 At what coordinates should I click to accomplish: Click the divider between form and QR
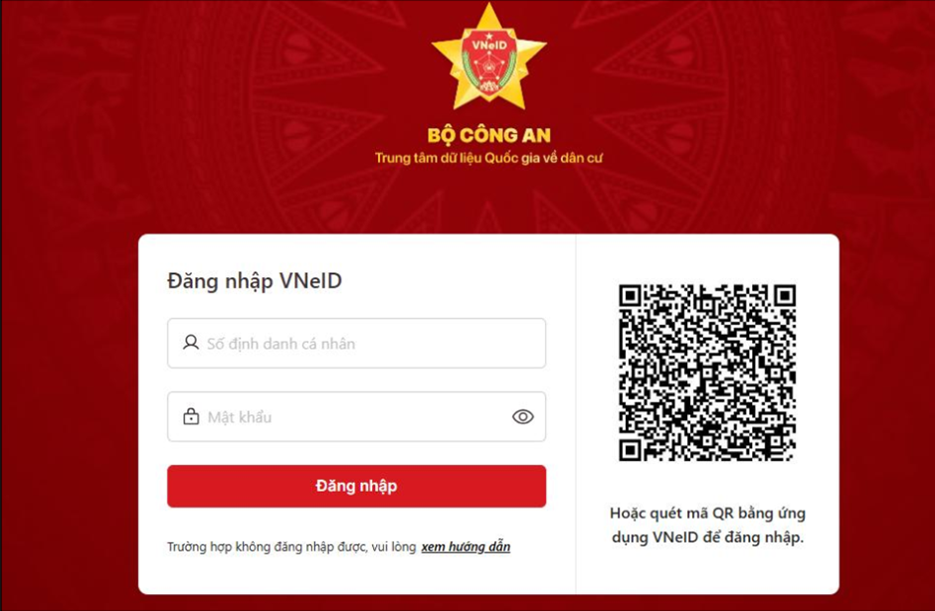tap(576, 414)
